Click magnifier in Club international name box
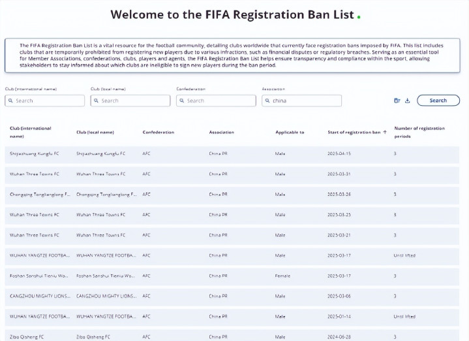This screenshot has height=341, width=469. (x=10, y=101)
